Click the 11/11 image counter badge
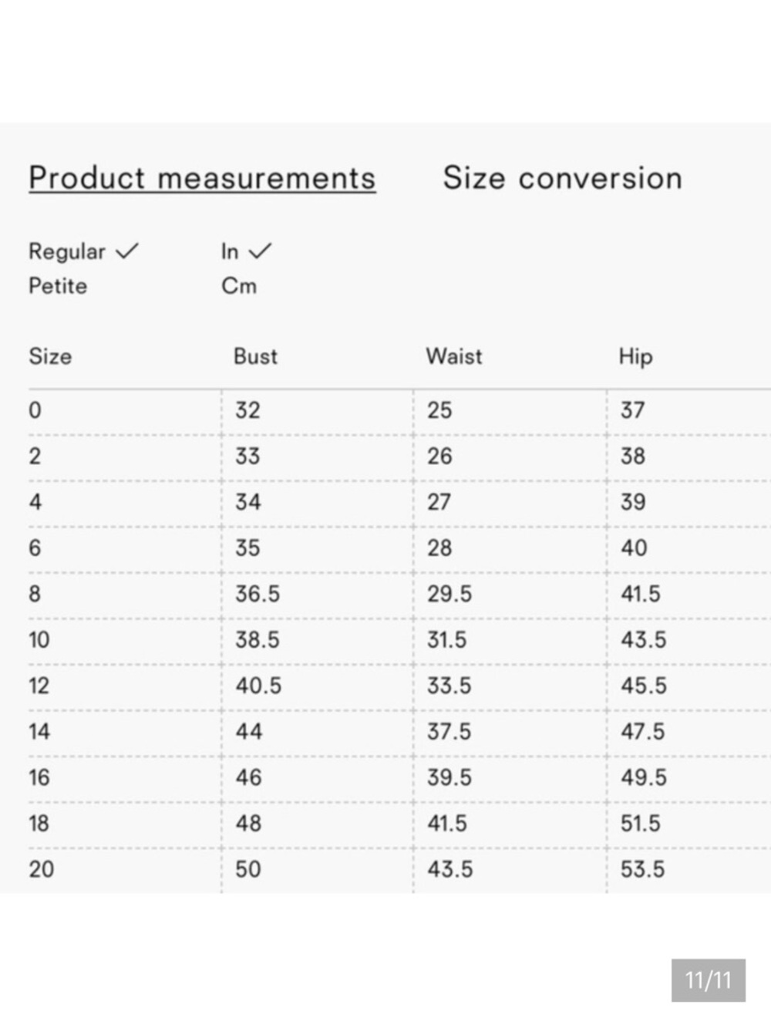This screenshot has height=1028, width=771. [708, 980]
